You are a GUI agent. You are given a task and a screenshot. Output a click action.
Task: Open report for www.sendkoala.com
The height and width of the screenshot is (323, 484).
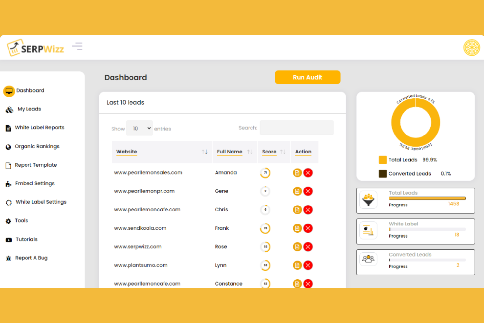click(297, 228)
